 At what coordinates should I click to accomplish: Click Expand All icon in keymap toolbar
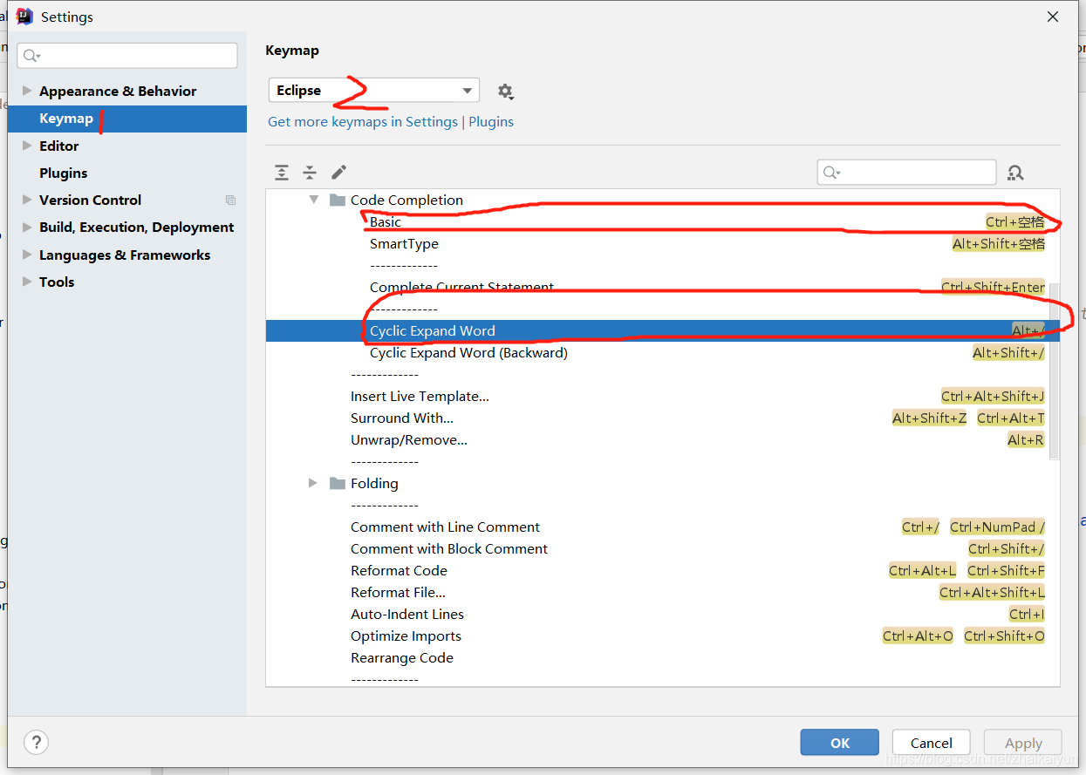pyautogui.click(x=282, y=173)
